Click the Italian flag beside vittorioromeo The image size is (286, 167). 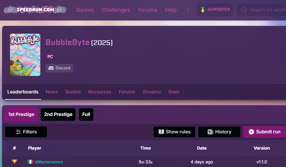(x=30, y=162)
